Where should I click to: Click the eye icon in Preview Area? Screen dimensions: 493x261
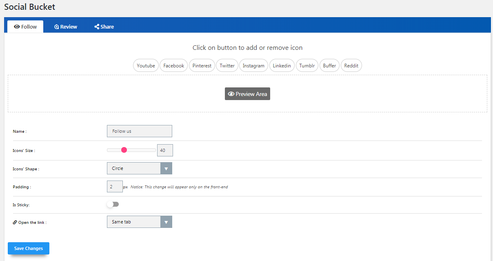(231, 94)
